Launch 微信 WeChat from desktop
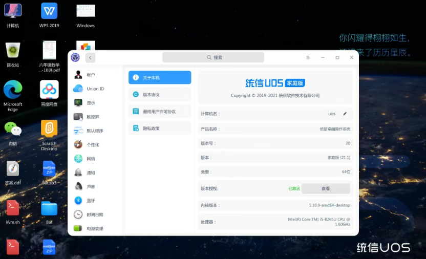This screenshot has height=259, width=426. (x=13, y=133)
